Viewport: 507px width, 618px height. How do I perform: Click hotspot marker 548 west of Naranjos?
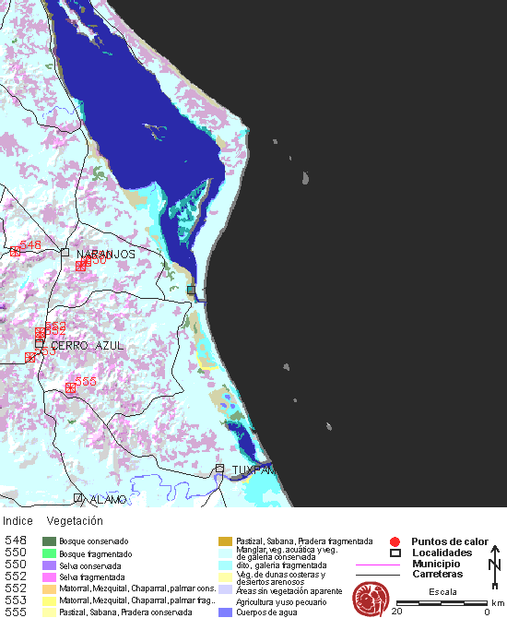click(x=15, y=251)
